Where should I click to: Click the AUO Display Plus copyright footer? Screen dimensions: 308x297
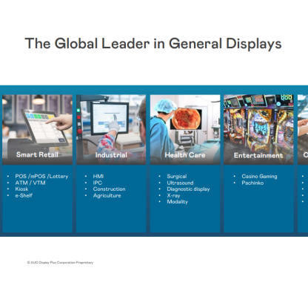pyautogui.click(x=60, y=262)
